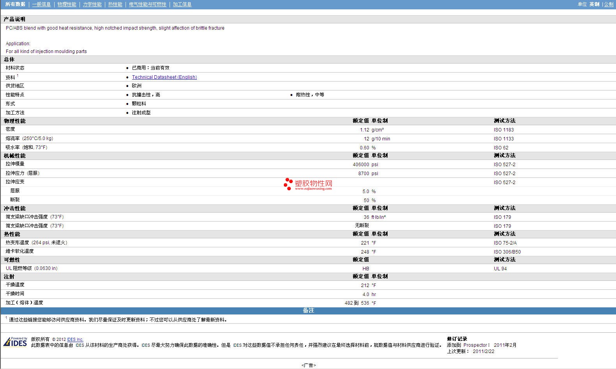The image size is (616, 369).
Task: Click 注射成型 processing method
Action: pos(141,113)
